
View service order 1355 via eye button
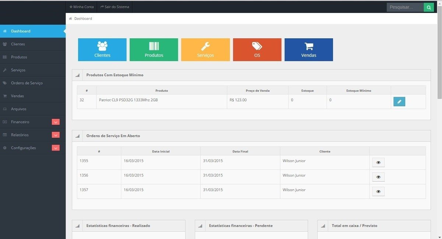pos(378,162)
